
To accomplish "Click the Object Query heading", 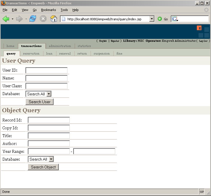I will [21, 110].
